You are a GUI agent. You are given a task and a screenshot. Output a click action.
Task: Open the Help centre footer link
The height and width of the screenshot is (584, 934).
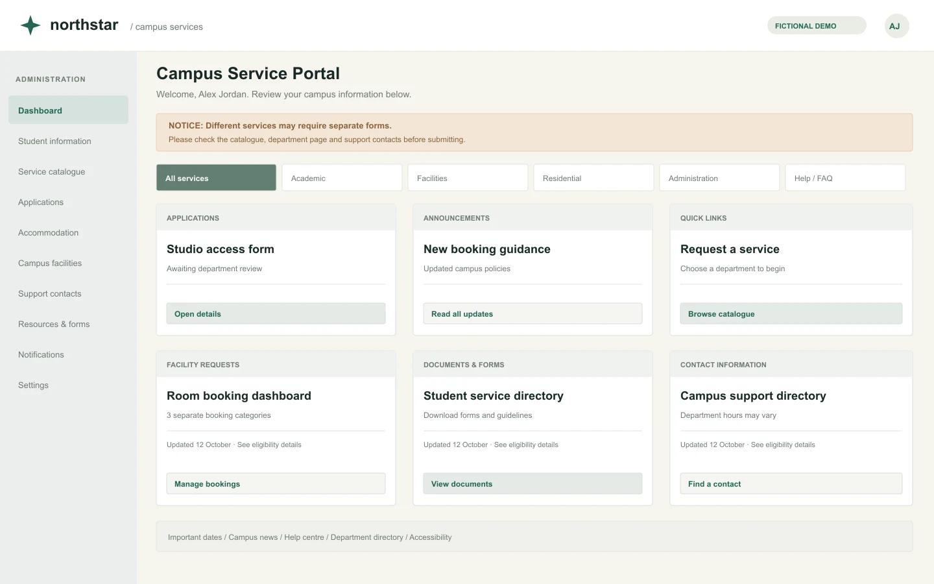coord(304,537)
